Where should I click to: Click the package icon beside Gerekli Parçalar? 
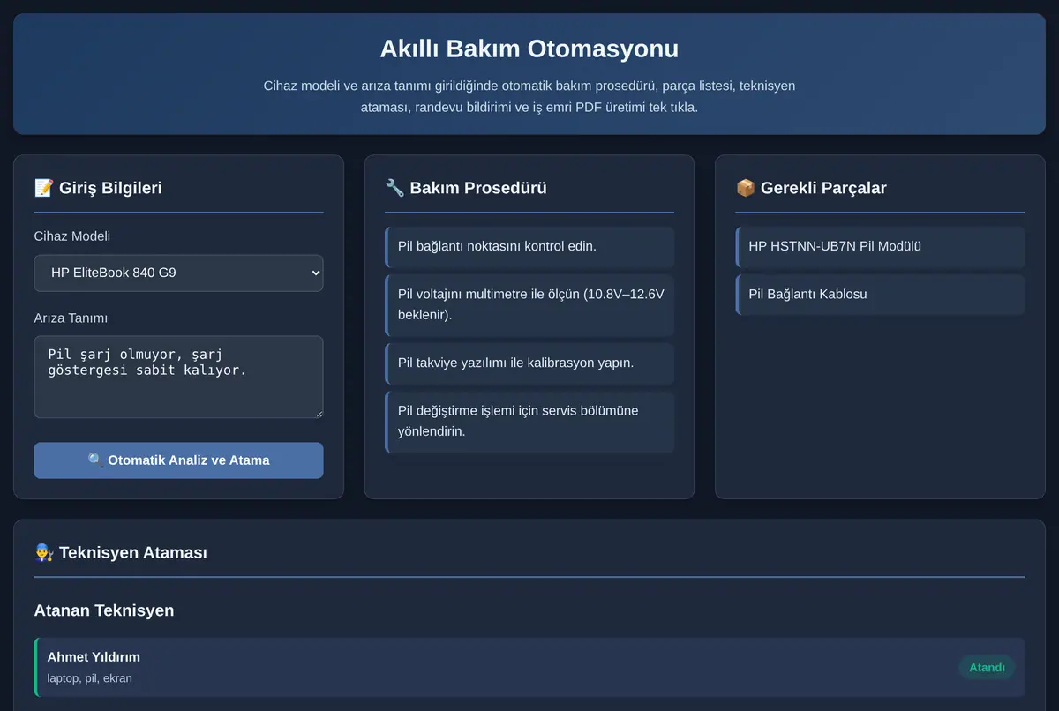point(745,188)
